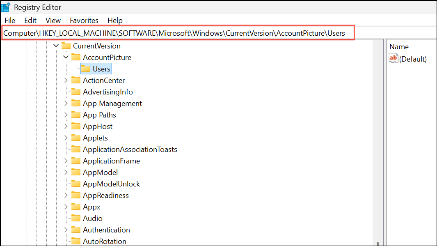
Task: Select the ActionCenter key label
Action: (x=104, y=80)
